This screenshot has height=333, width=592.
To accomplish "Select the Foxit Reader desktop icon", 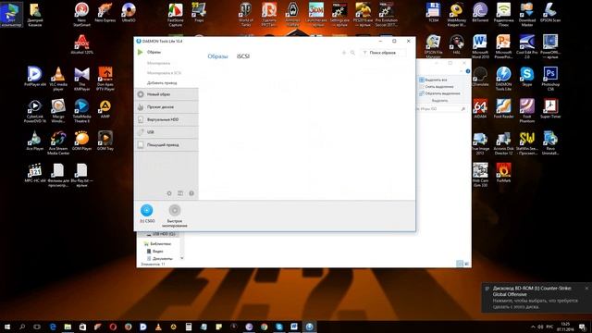I will 503,109.
